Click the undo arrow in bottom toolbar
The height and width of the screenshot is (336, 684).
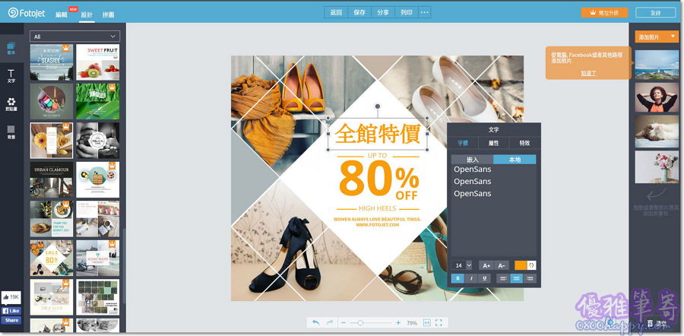[x=316, y=323]
